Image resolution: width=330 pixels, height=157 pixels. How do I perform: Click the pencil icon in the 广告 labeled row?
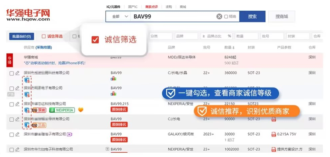tap(17, 88)
